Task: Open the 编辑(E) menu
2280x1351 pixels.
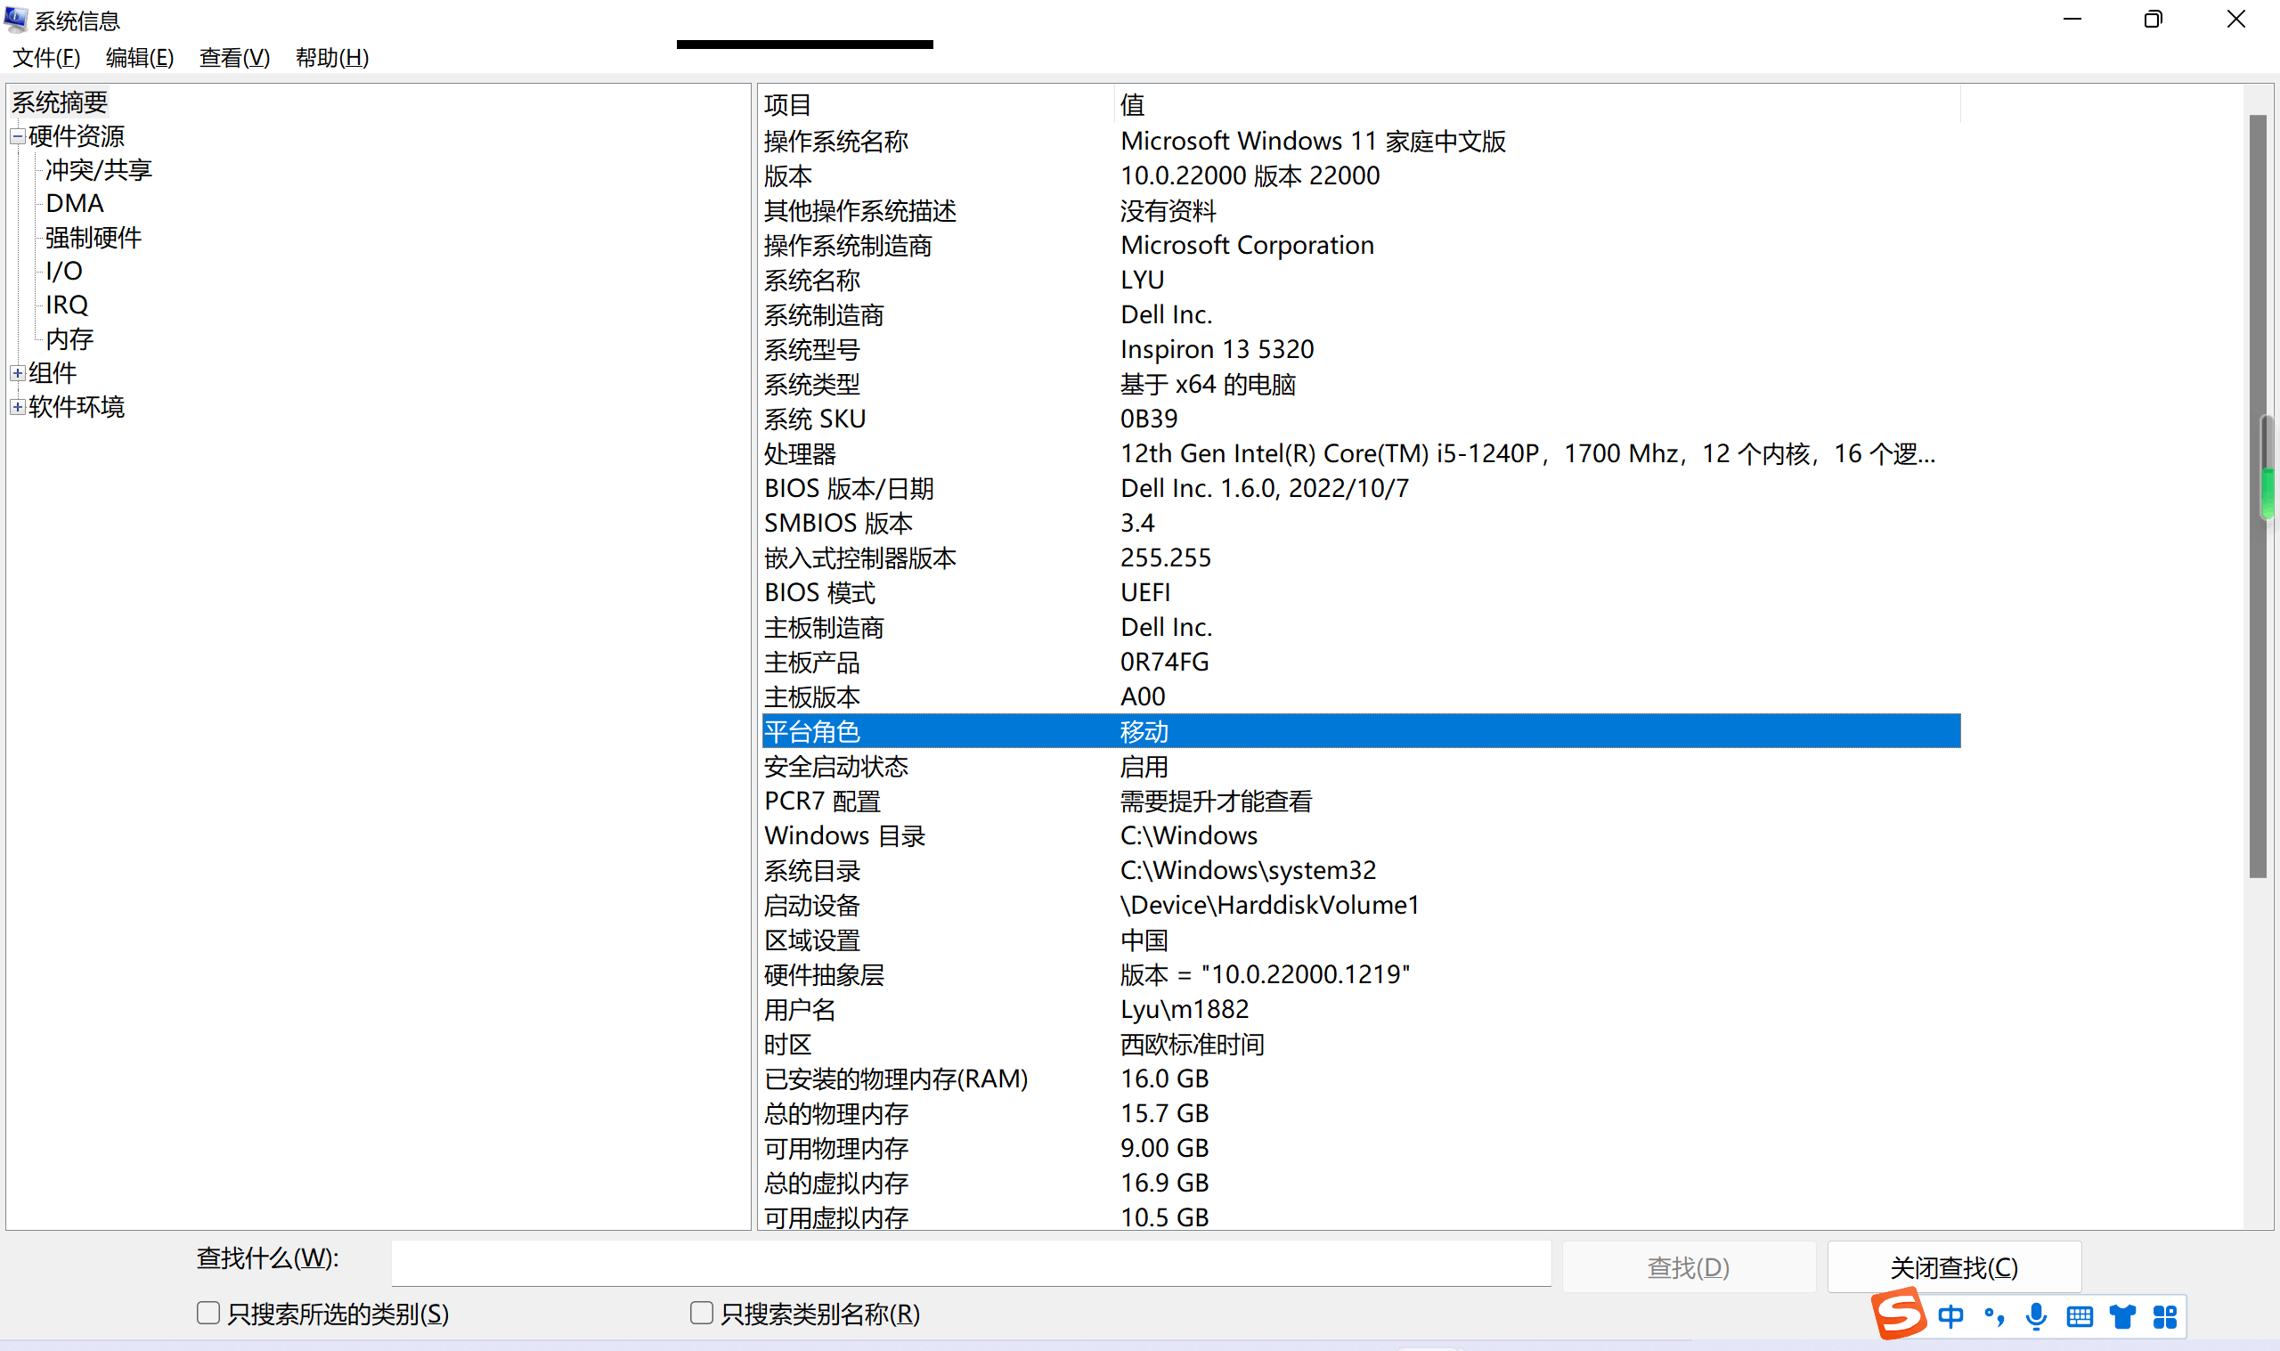Action: pos(139,57)
